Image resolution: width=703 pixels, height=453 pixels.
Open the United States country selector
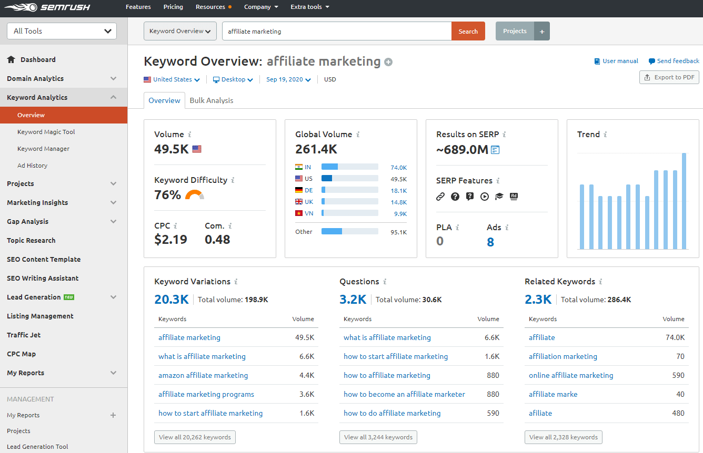pos(172,80)
